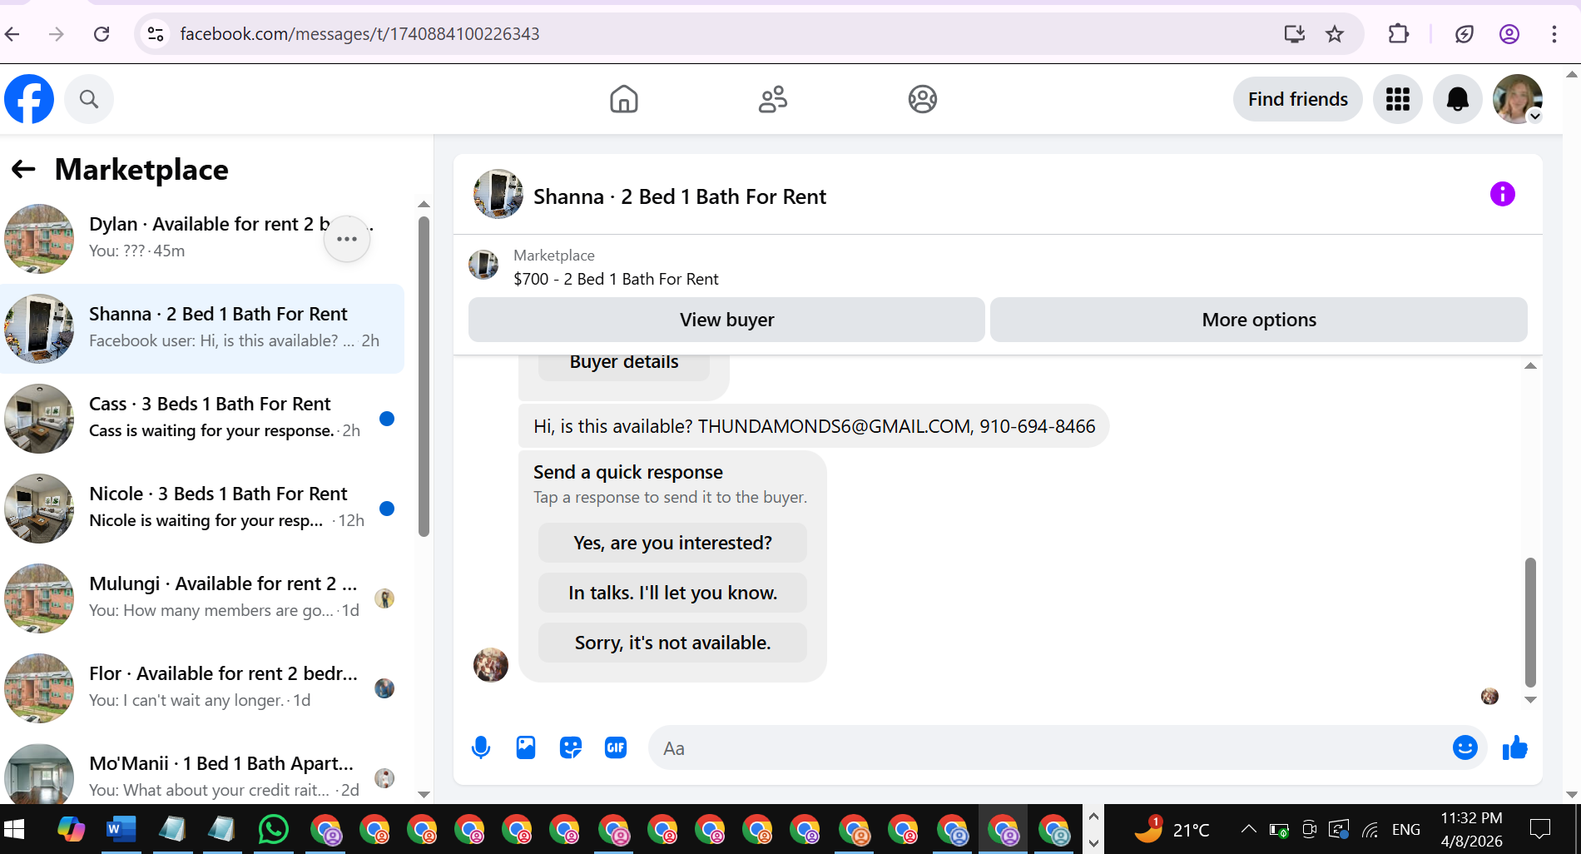1581x854 pixels.
Task: Open the Windows Start menu
Action: [15, 829]
